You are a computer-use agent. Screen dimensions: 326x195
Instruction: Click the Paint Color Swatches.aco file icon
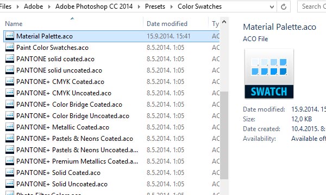point(10,48)
